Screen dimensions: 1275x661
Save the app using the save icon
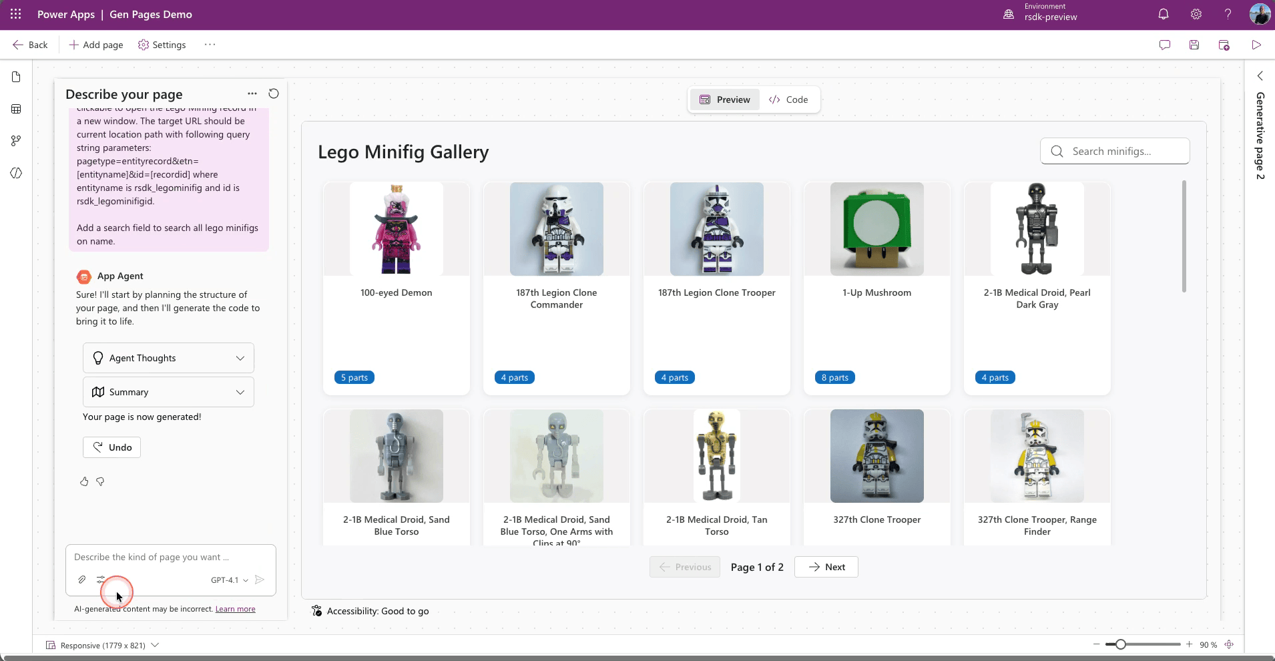tap(1194, 45)
